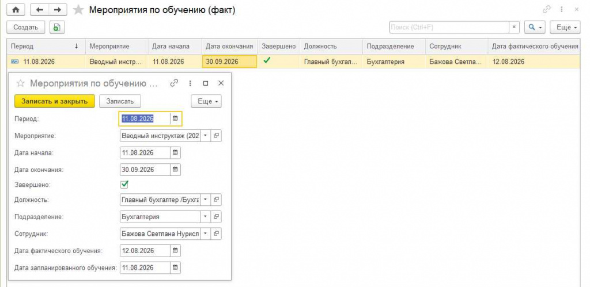
Task: Navigate back with the left arrow
Action: tap(40, 10)
